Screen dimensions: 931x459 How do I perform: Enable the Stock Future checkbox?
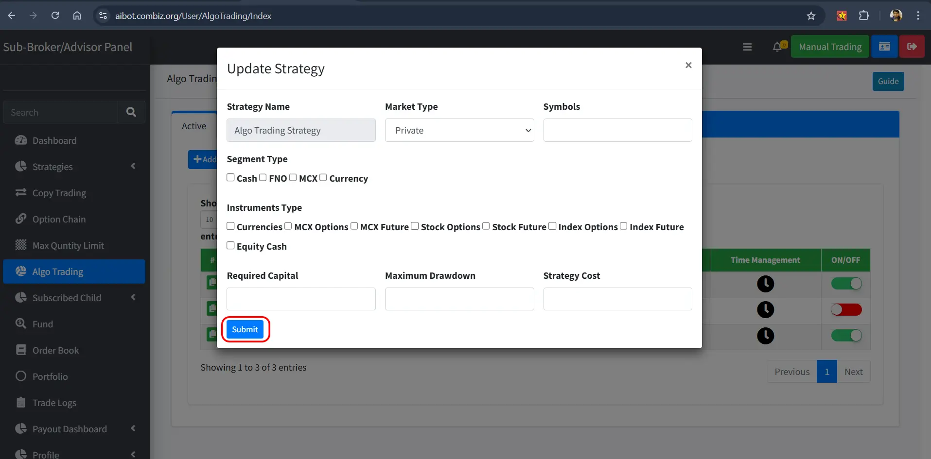click(486, 226)
